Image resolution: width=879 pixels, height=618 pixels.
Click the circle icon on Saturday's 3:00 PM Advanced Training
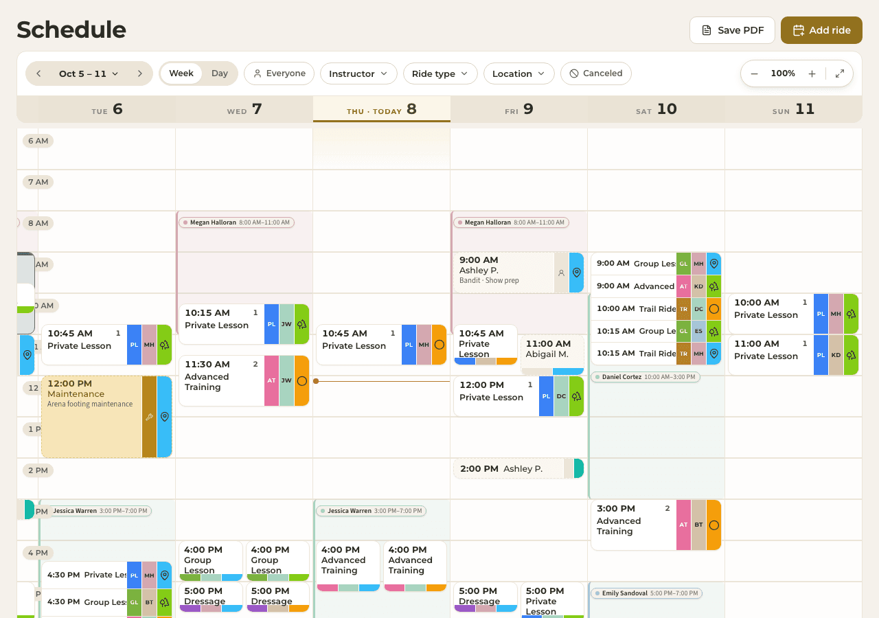714,525
